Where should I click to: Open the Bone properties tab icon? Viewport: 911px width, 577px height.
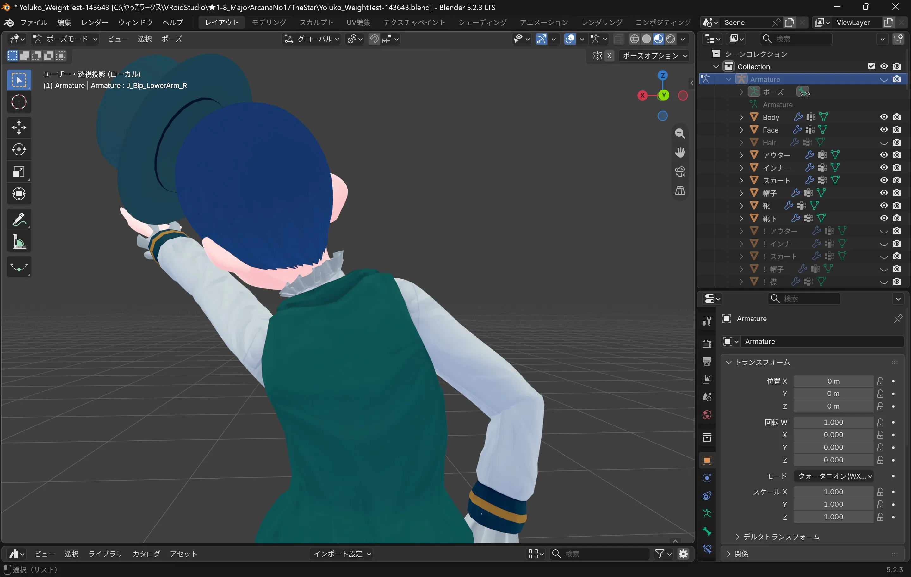pyautogui.click(x=707, y=531)
